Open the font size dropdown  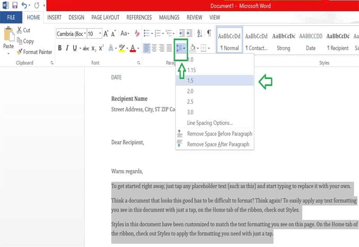(x=94, y=34)
